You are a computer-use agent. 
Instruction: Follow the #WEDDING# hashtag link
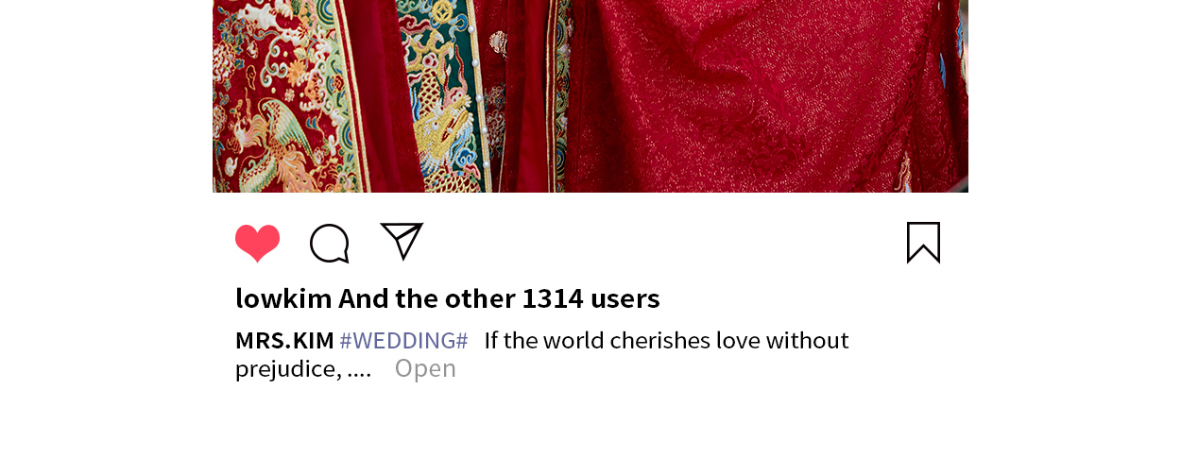[403, 340]
